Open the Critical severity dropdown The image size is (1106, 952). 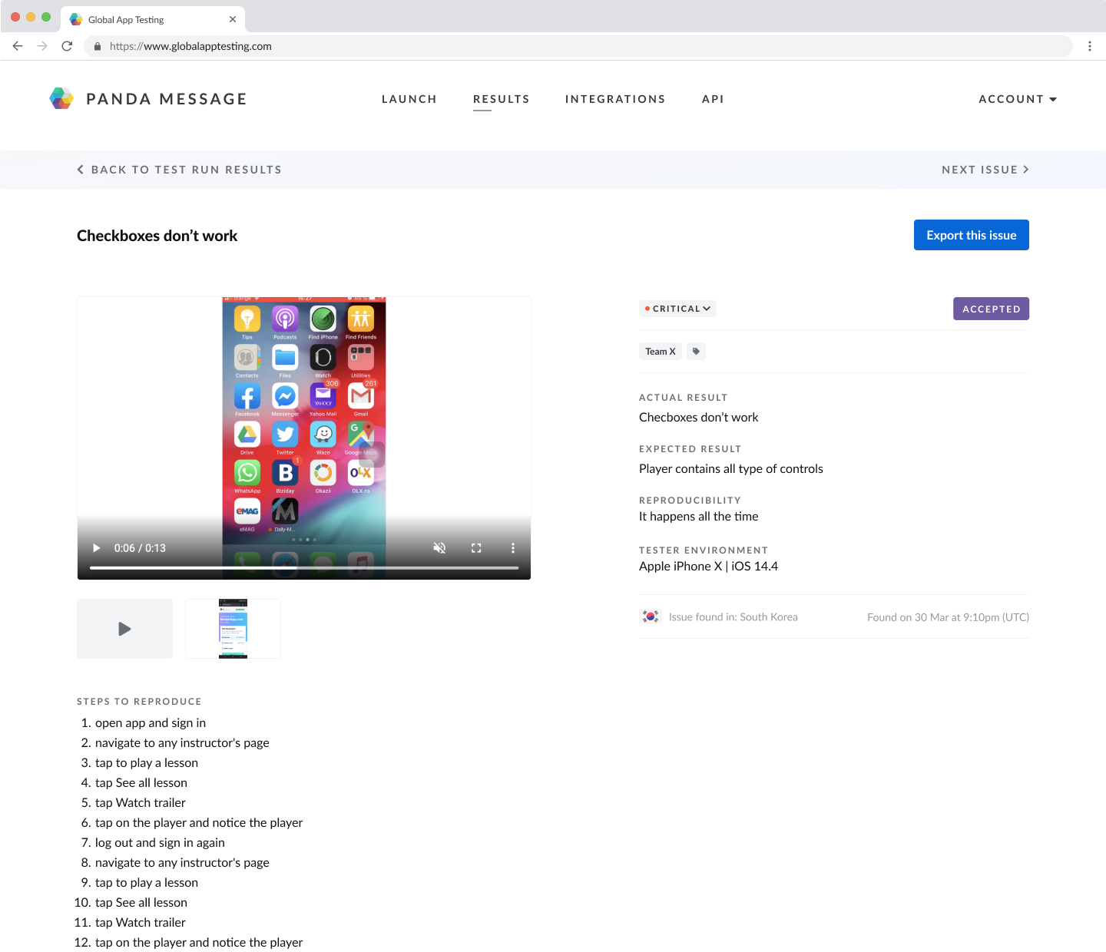click(x=677, y=309)
